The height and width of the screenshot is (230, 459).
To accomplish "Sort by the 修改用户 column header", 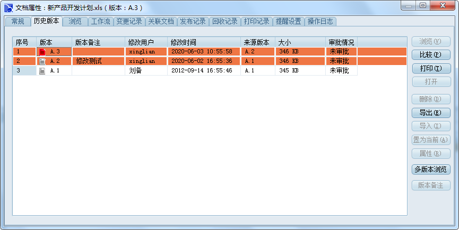I will click(146, 42).
